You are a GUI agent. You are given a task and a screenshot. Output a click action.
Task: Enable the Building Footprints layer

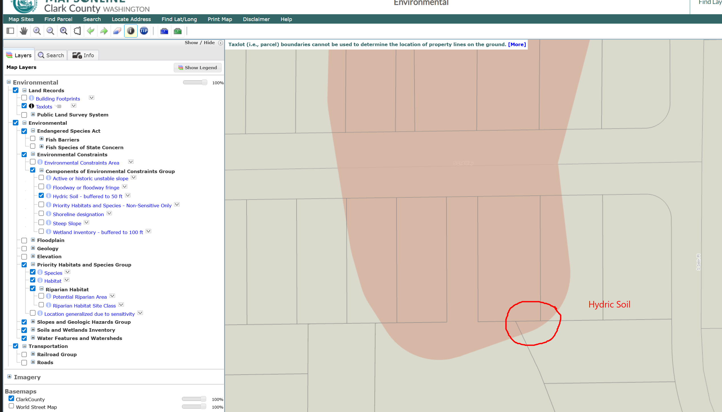tap(24, 98)
